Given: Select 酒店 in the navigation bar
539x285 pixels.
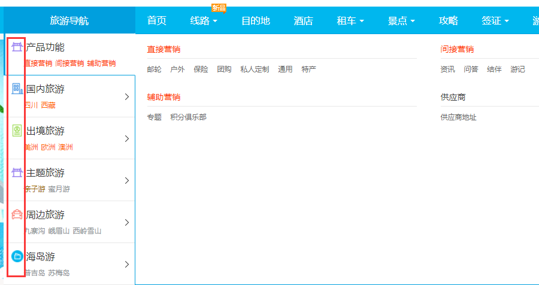Looking at the screenshot, I should coord(303,21).
